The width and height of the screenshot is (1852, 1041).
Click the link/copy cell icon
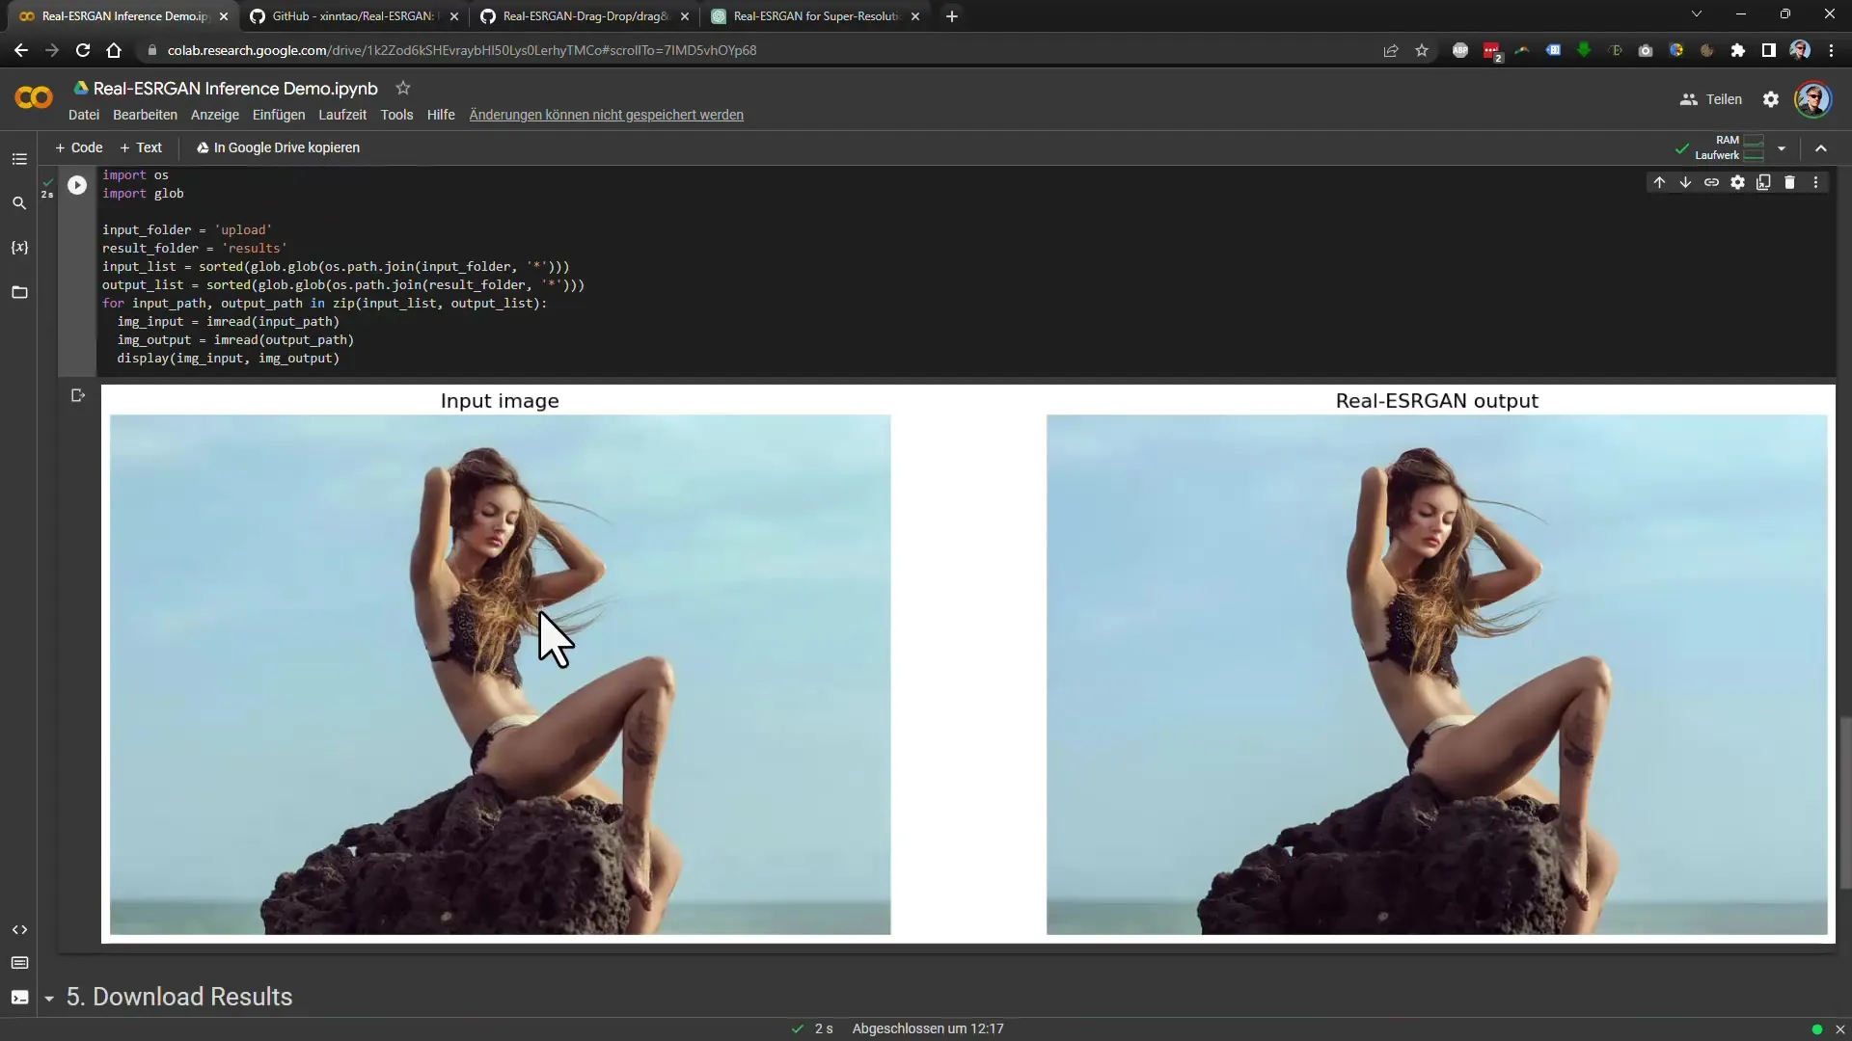pos(1711,182)
